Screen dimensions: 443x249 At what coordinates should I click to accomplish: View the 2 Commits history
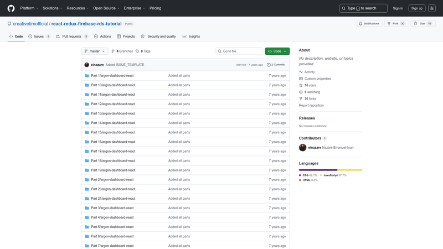pos(276,65)
